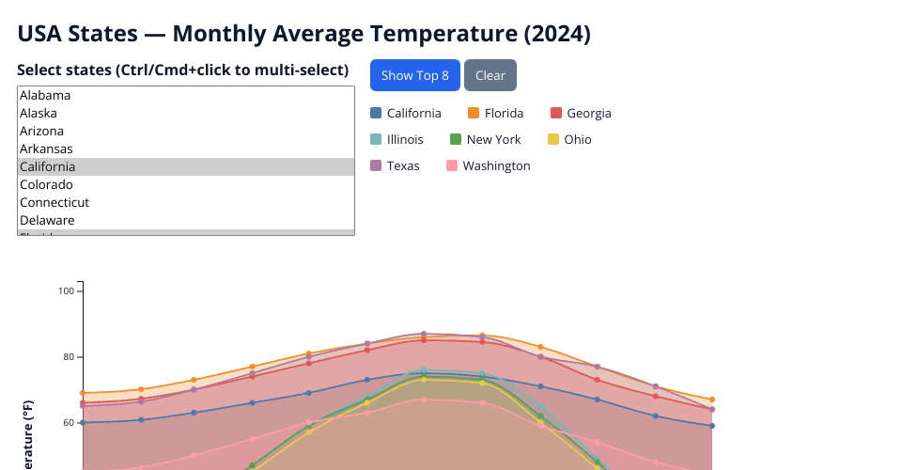The image size is (902, 470).
Task: Click the Texas purple legend swatch
Action: [376, 165]
